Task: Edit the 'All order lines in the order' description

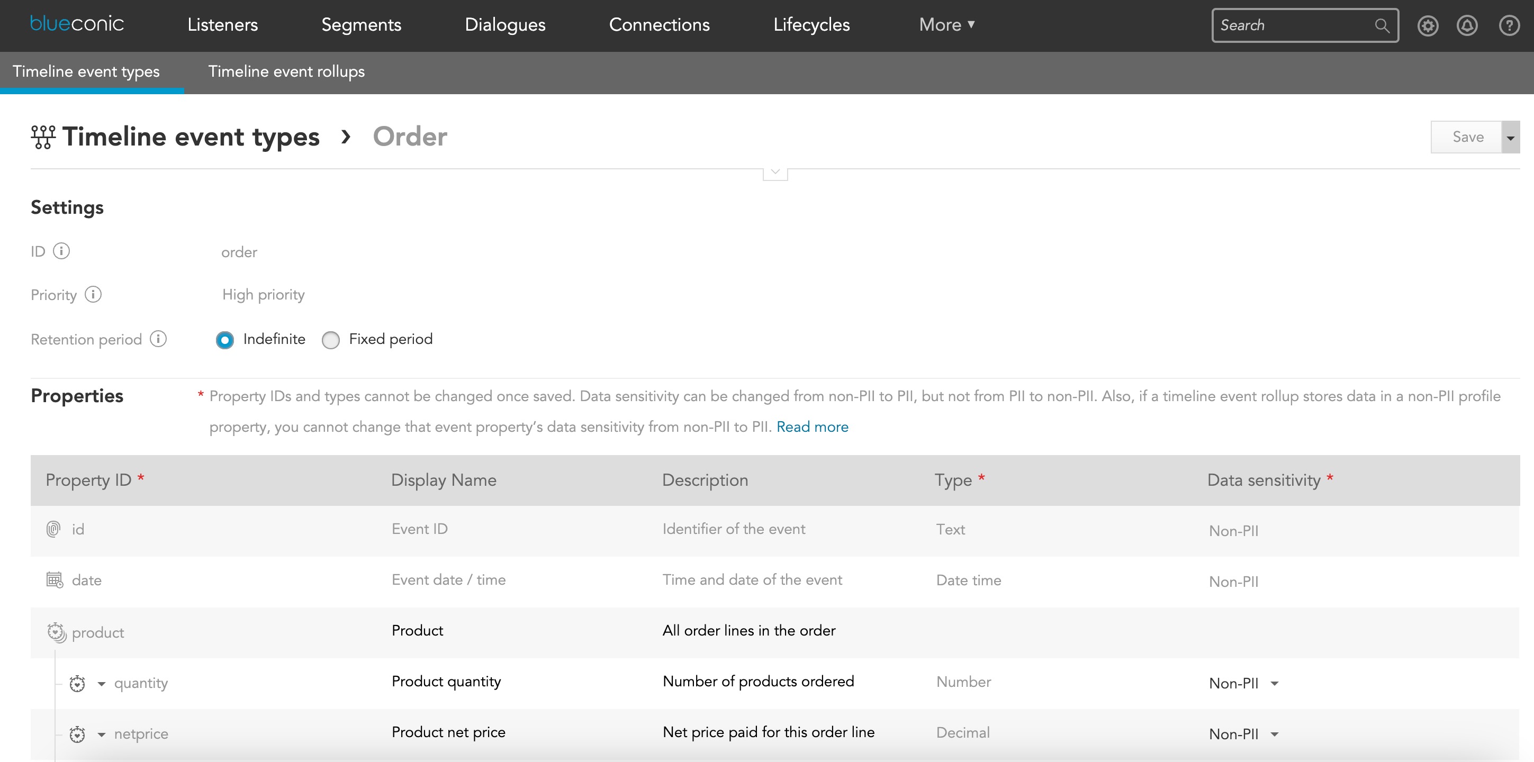Action: pyautogui.click(x=748, y=630)
